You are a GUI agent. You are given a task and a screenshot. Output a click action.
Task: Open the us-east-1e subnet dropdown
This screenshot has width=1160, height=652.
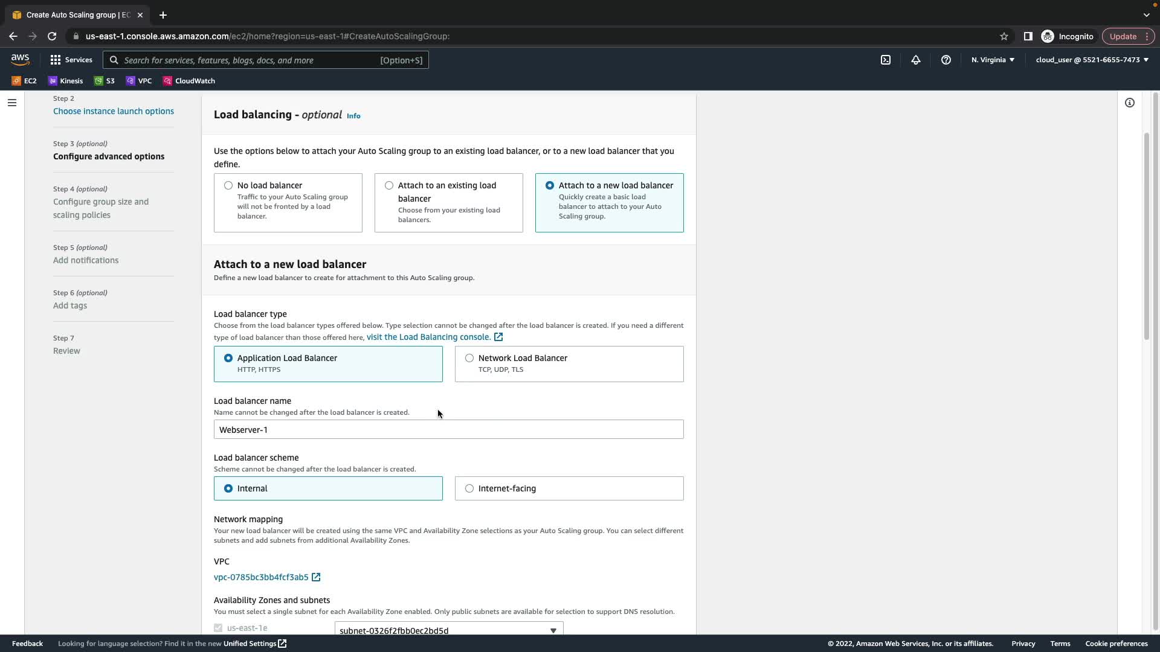tap(448, 630)
